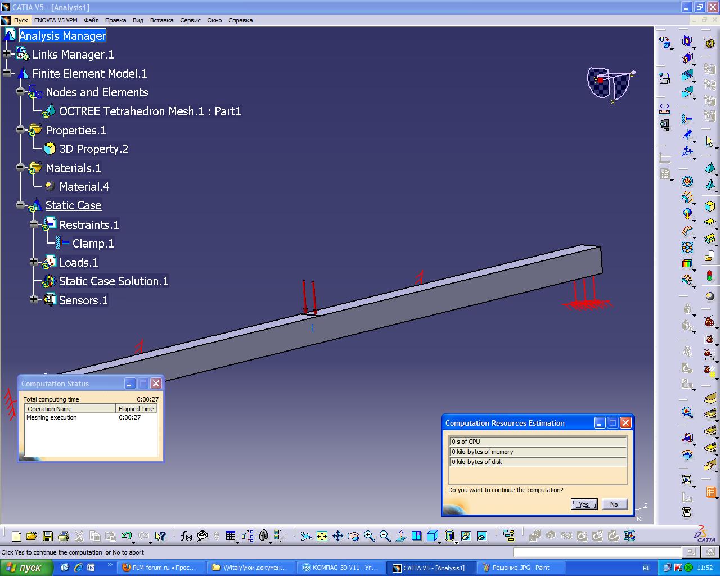Click the command input field
Screen dimensions: 720x576
click(x=597, y=552)
